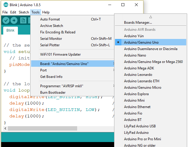Click the Upload arrow toolbar button
Viewport: 188px width, 147px height.
14,20
